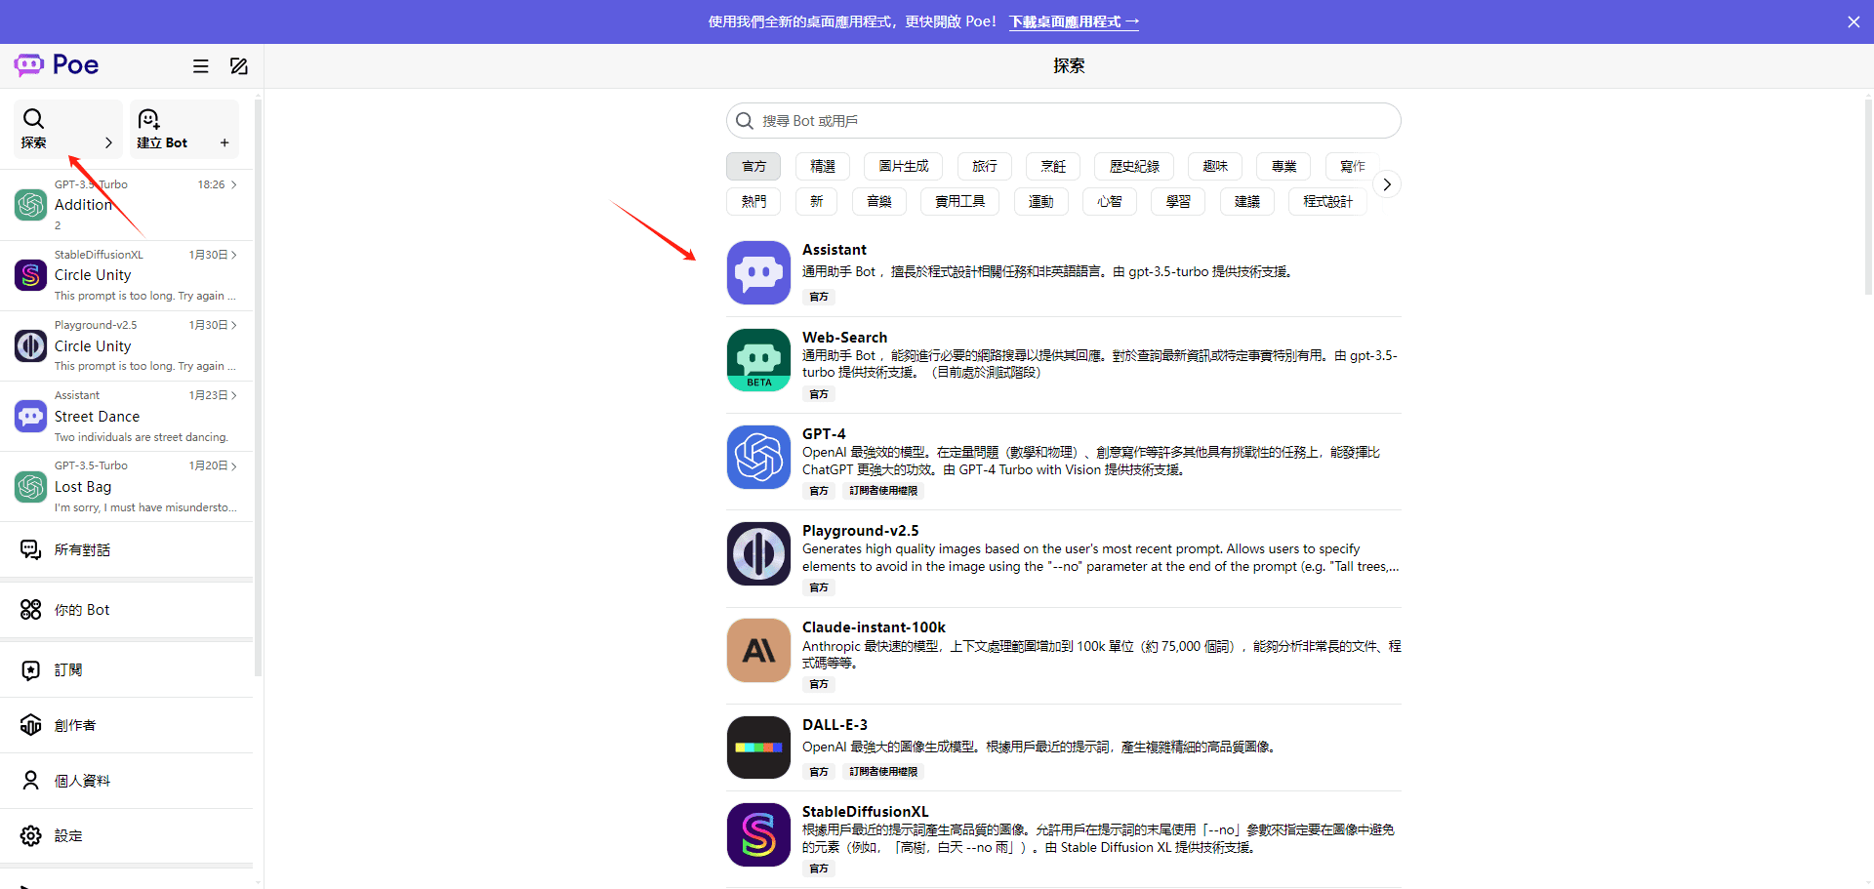Viewport: 1874px width, 889px height.
Task: Start a new chat with the compose icon
Action: [x=238, y=66]
